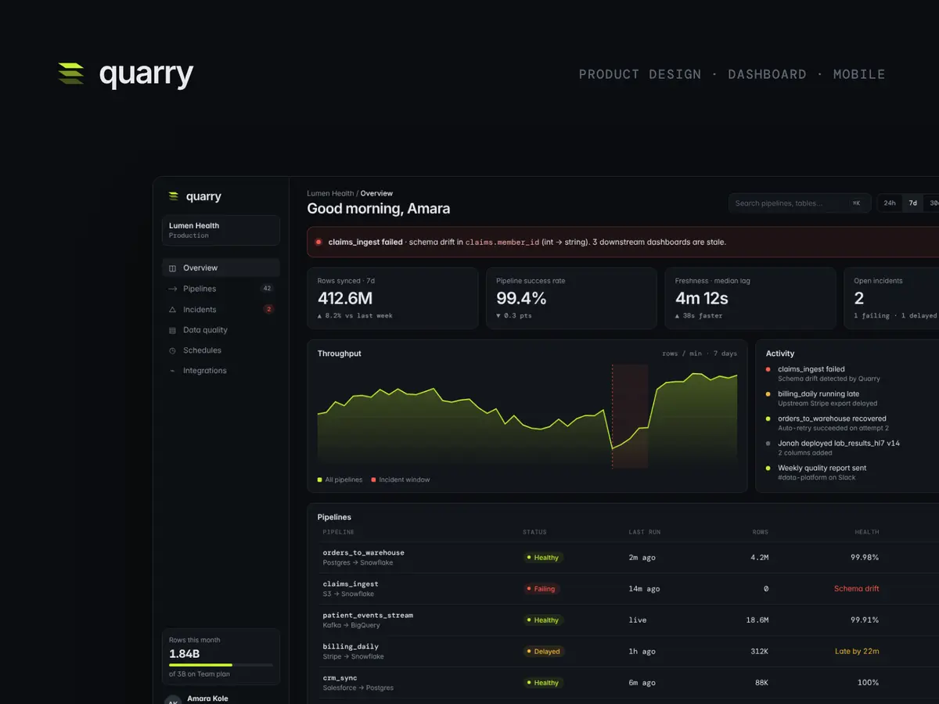Select the 7d time range
Screen dimensions: 939x704
(x=912, y=203)
